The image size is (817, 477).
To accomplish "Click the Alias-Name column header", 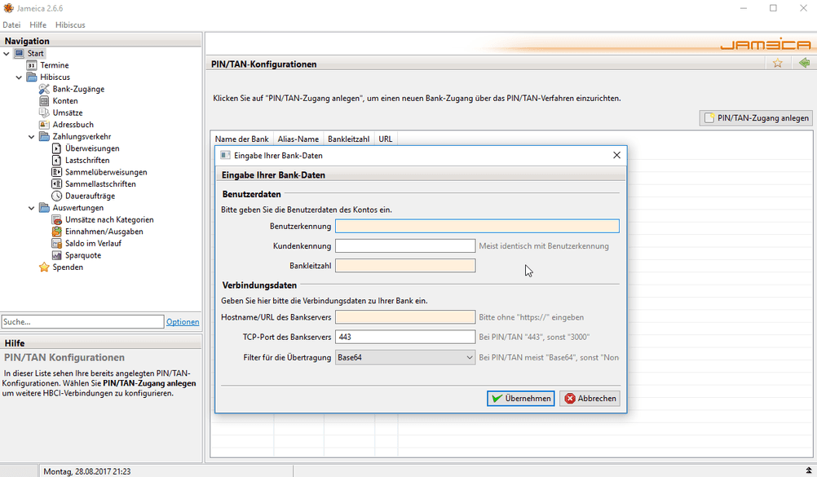I will [298, 139].
